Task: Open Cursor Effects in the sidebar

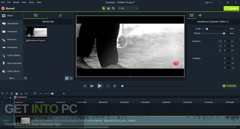Action: click(12, 55)
